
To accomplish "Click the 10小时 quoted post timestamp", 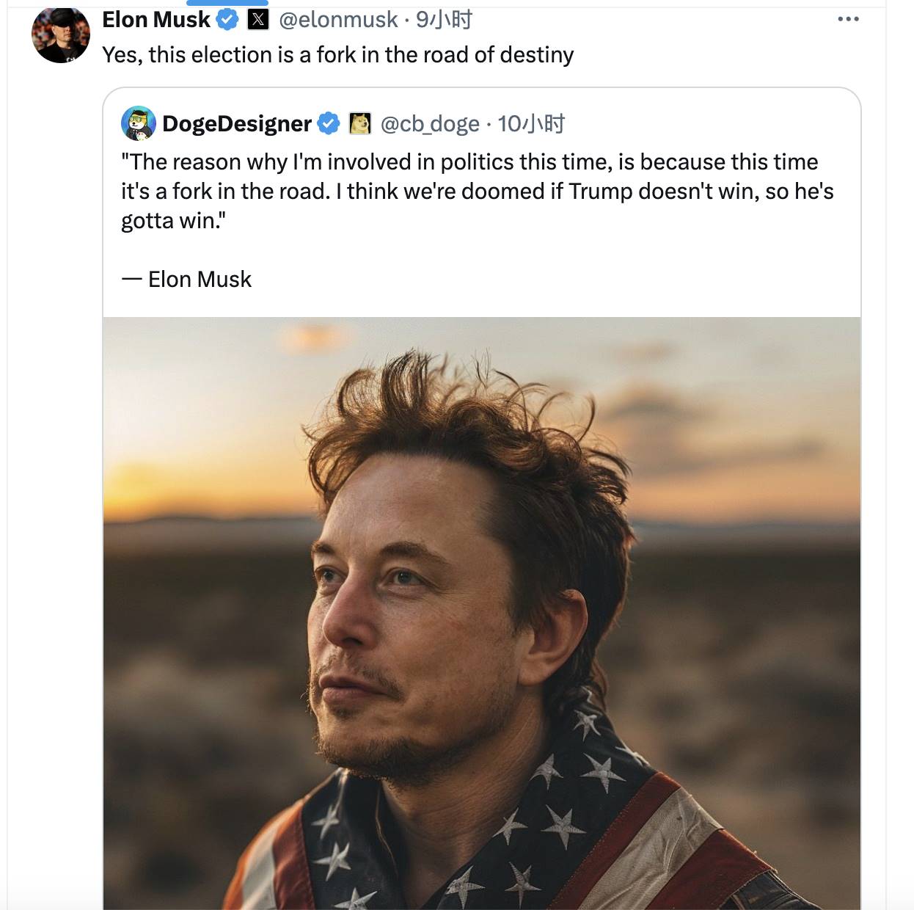I will [531, 124].
